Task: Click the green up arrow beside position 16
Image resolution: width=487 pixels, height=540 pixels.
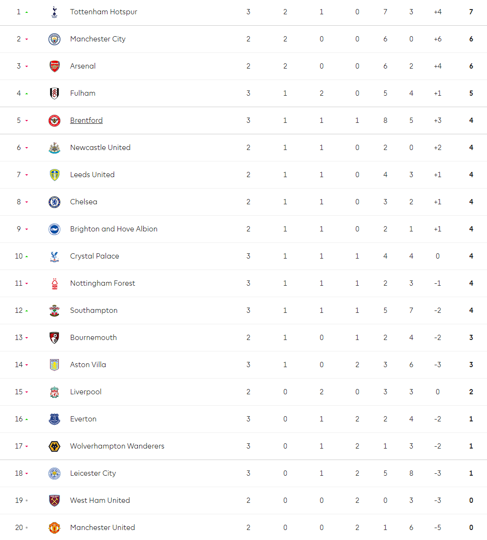Action: (x=27, y=420)
